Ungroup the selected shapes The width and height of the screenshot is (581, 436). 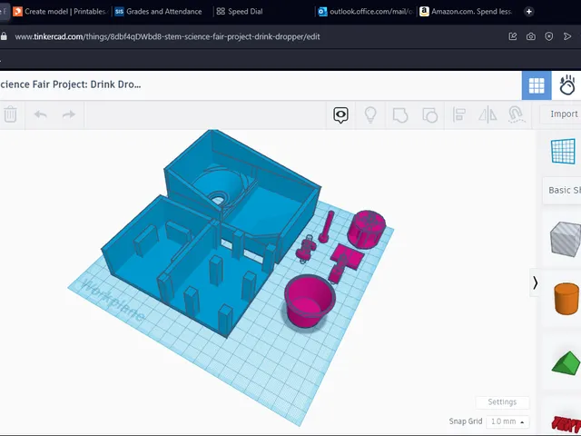pyautogui.click(x=429, y=115)
